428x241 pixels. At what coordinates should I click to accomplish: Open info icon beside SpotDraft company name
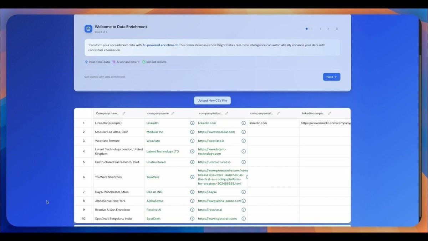click(x=192, y=219)
